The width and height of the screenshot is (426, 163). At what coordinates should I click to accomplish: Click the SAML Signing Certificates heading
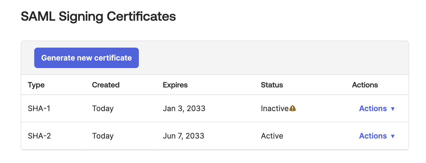(x=98, y=16)
